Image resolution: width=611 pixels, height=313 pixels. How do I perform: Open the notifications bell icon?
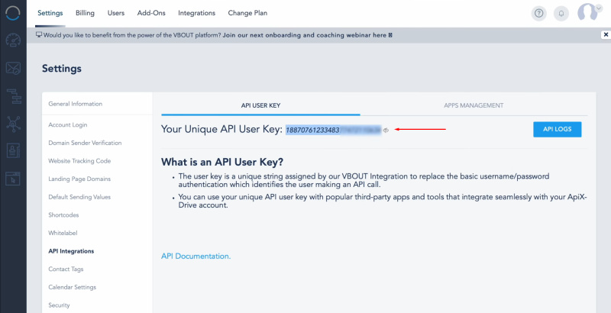click(561, 13)
